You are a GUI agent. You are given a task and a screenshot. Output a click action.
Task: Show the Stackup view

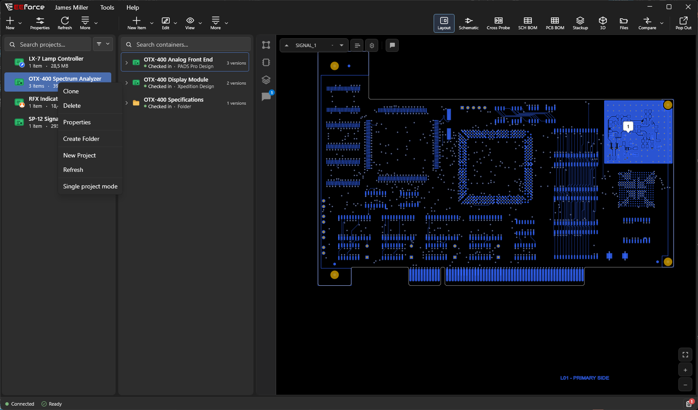[580, 23]
